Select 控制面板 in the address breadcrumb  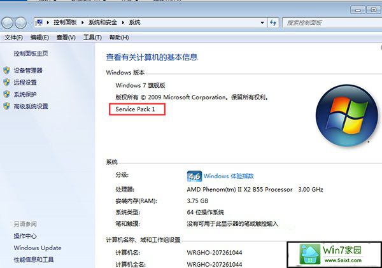[65, 22]
